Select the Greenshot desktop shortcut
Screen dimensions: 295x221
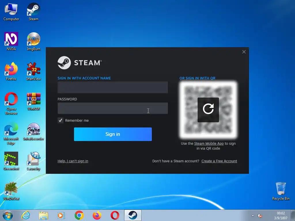(11, 161)
